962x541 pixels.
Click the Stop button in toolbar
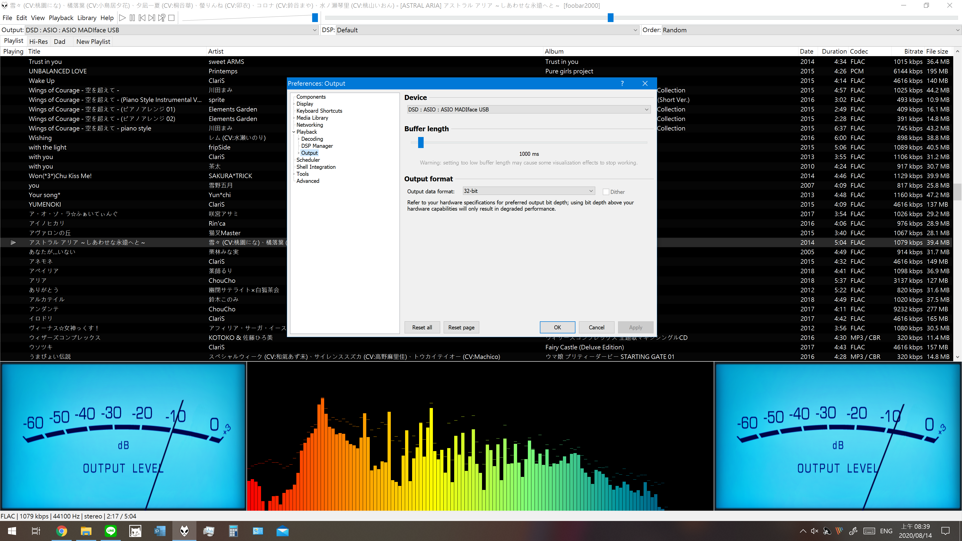click(x=171, y=18)
